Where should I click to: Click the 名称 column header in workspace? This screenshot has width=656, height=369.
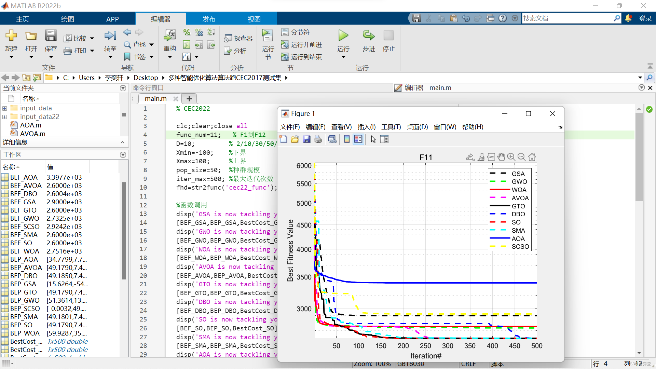point(23,167)
